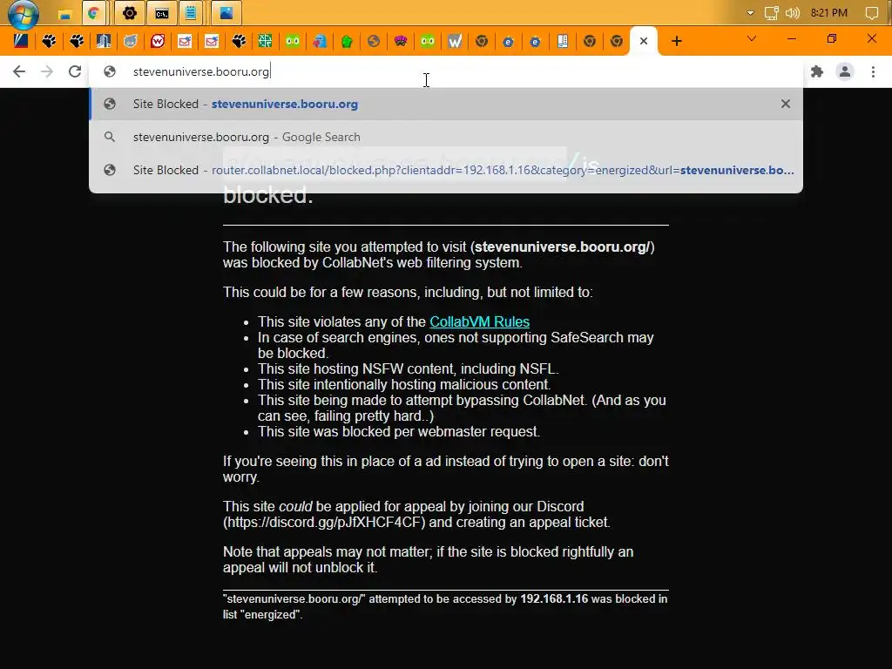Open the Chrome profile avatar

point(845,71)
